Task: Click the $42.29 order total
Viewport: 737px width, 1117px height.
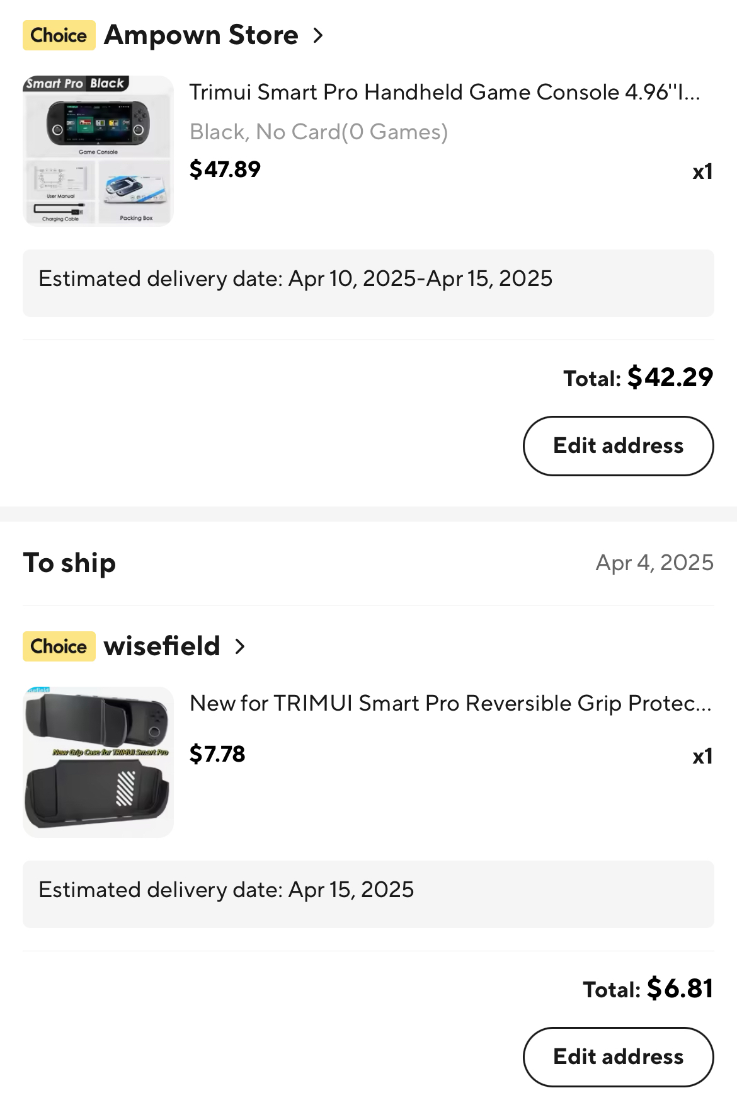Action: coord(670,377)
